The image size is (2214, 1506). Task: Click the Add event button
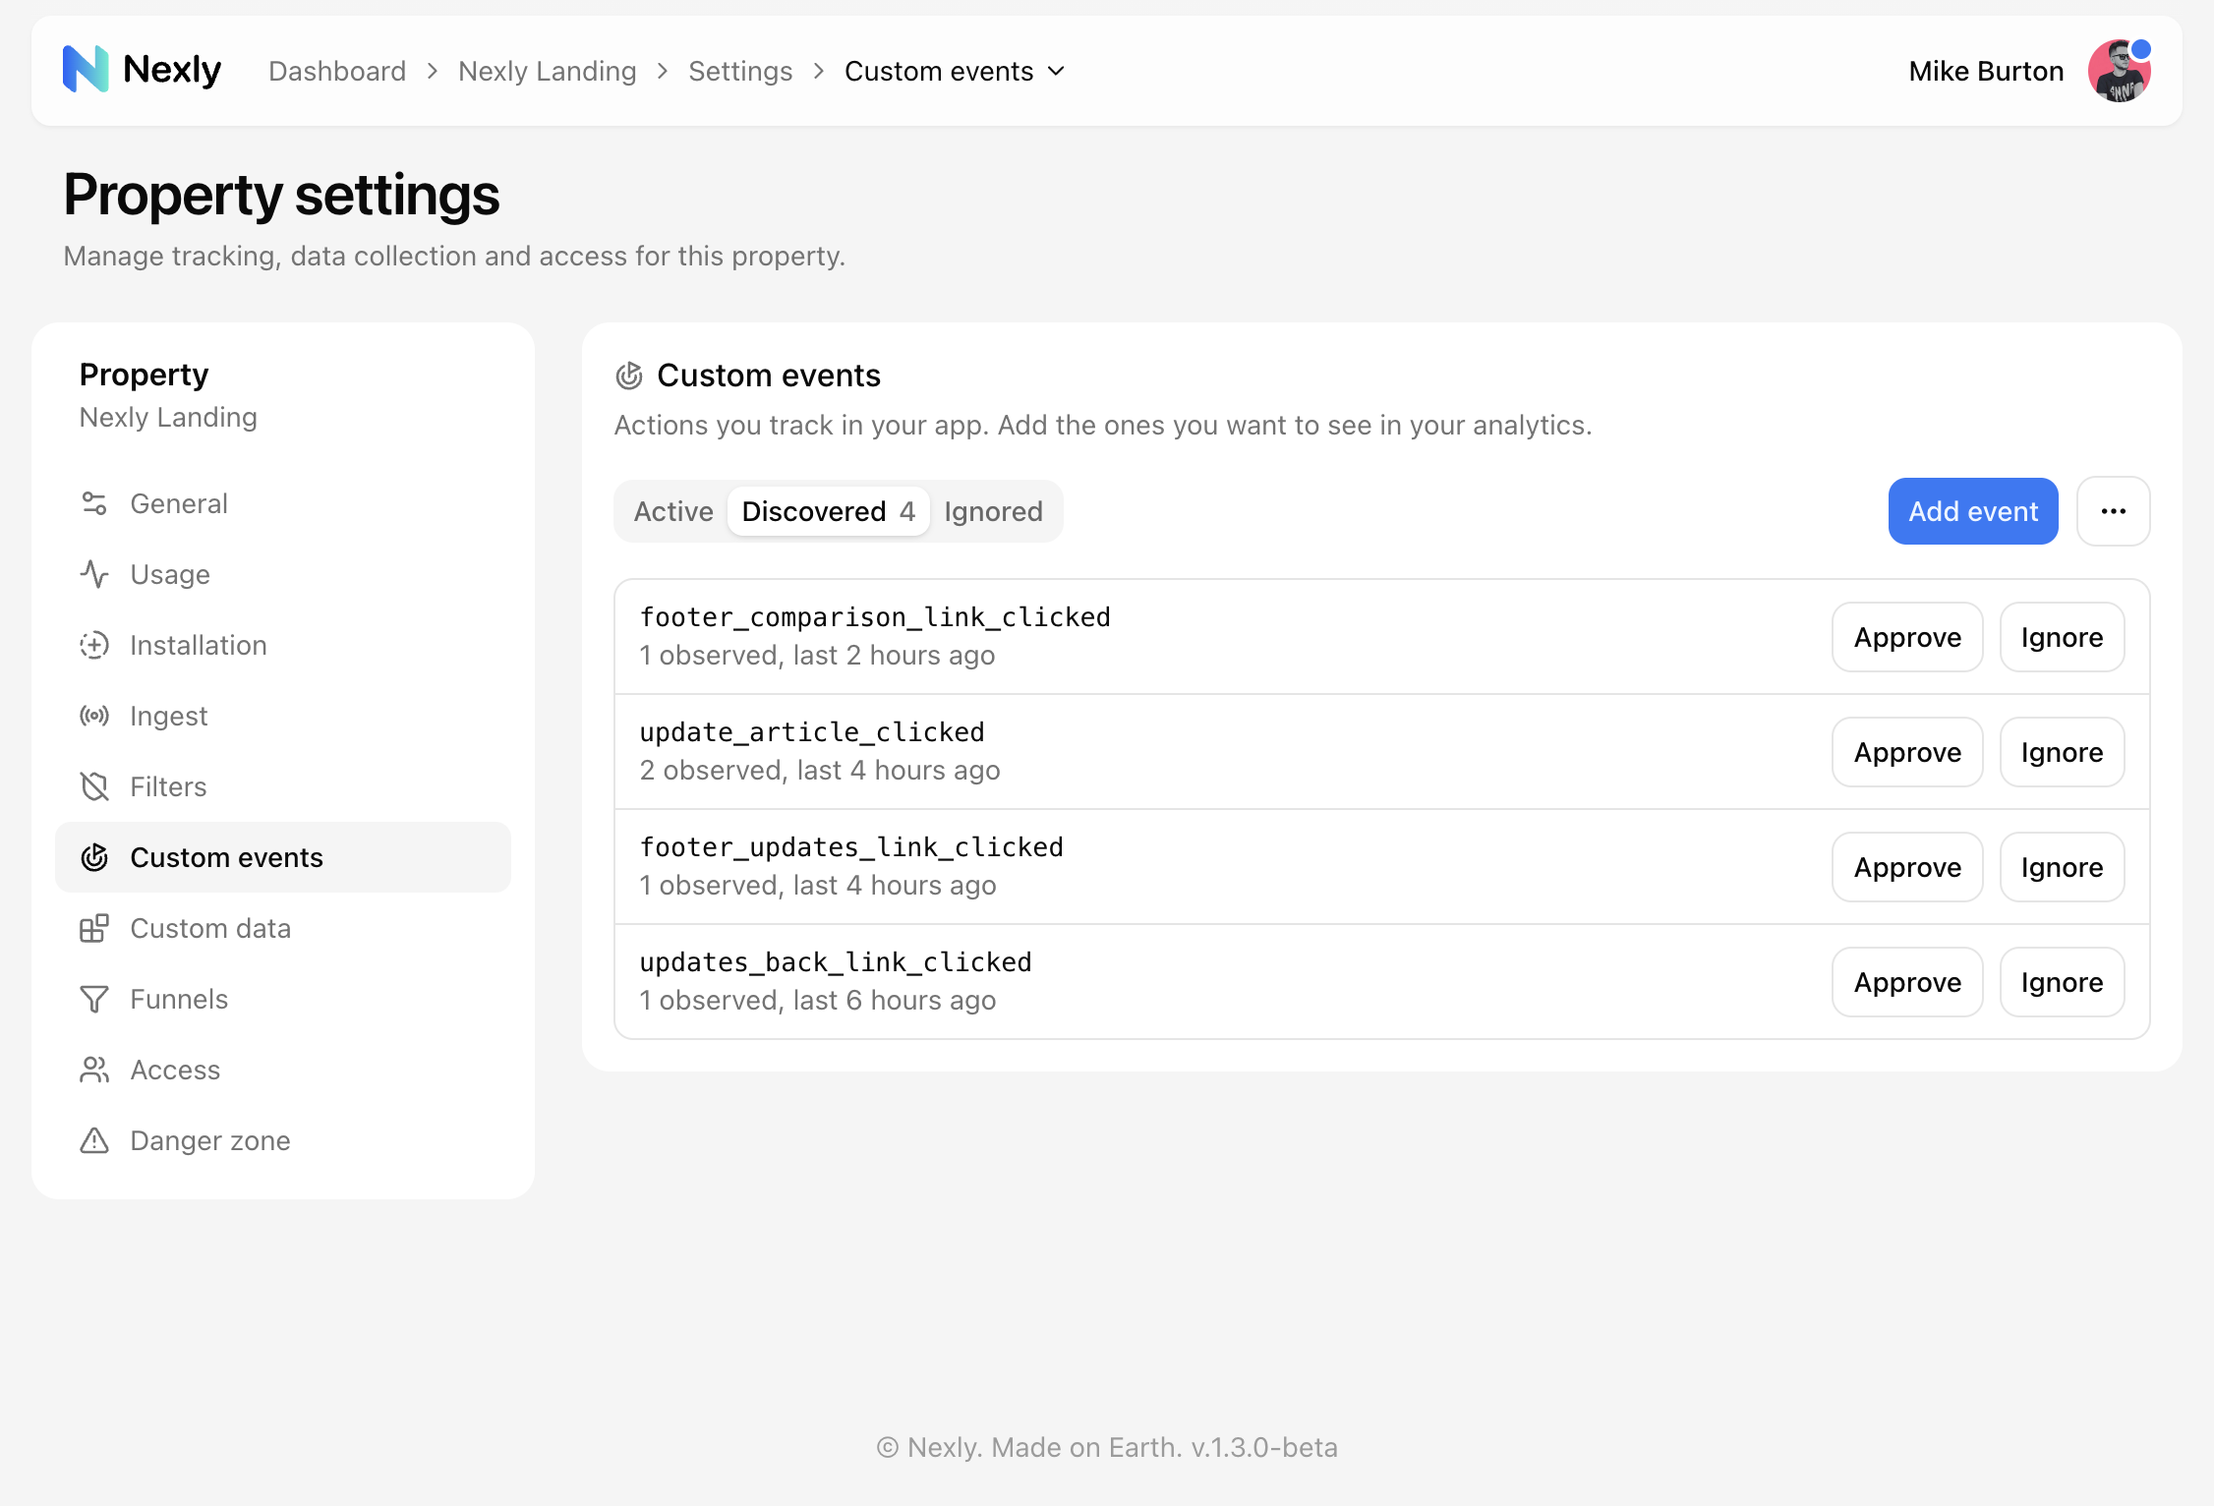pos(1973,511)
